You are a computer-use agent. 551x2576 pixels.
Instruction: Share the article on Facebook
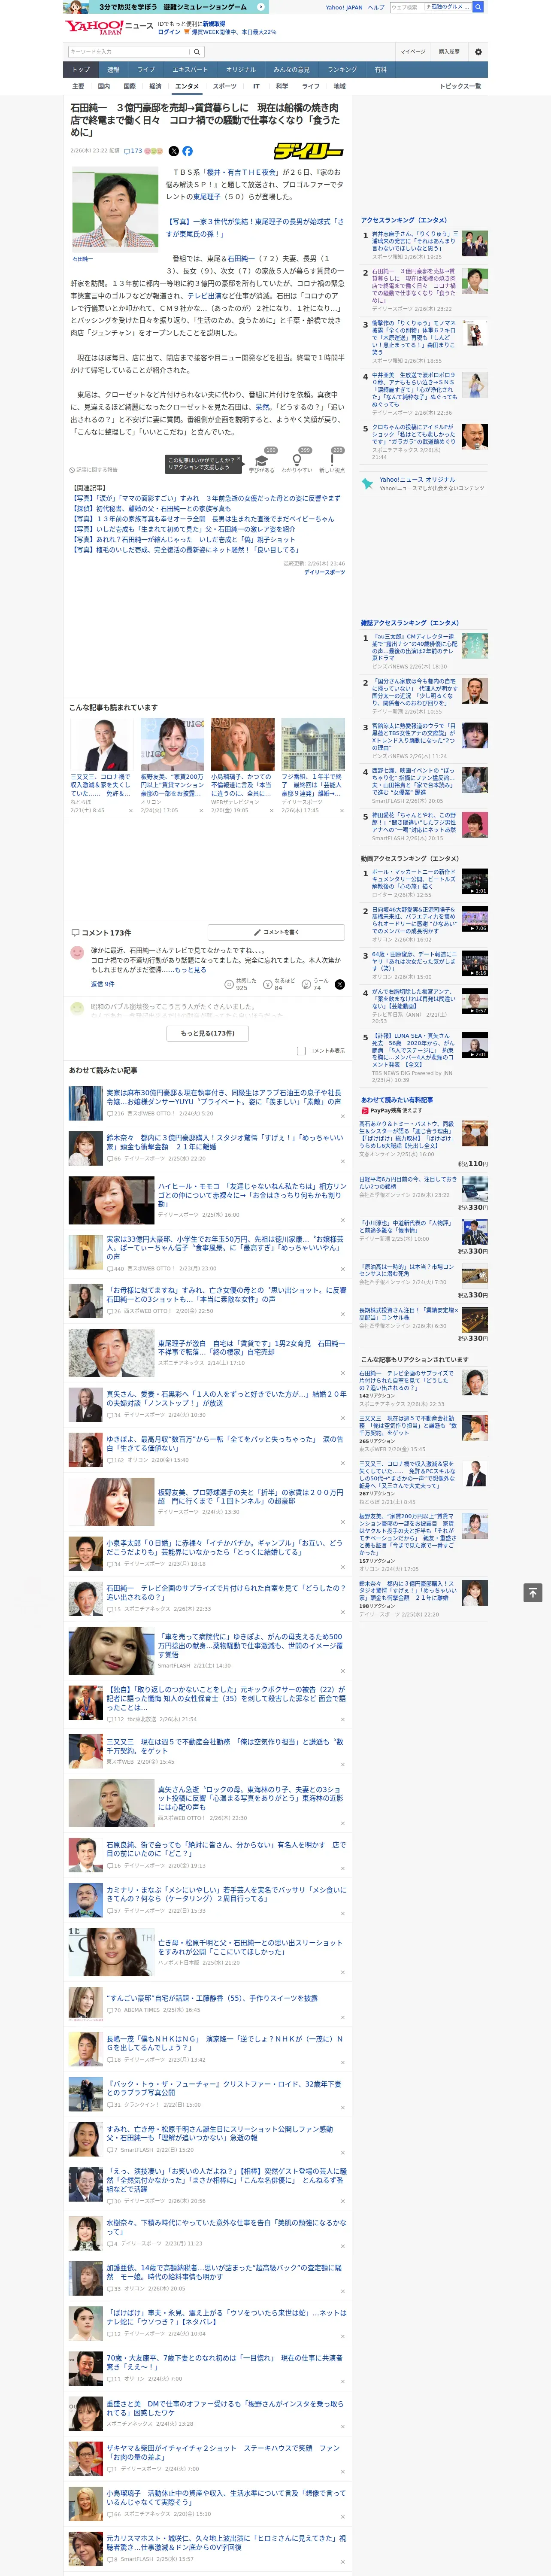[187, 151]
